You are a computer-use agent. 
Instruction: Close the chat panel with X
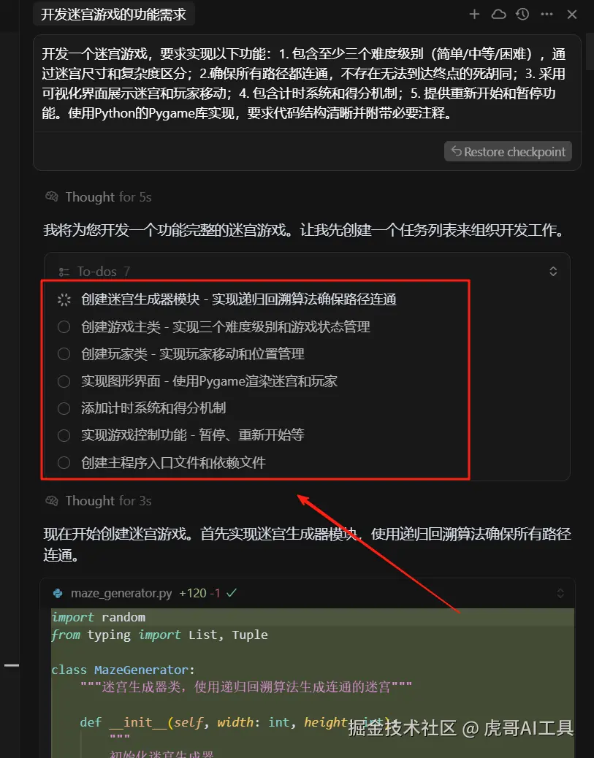tap(572, 15)
